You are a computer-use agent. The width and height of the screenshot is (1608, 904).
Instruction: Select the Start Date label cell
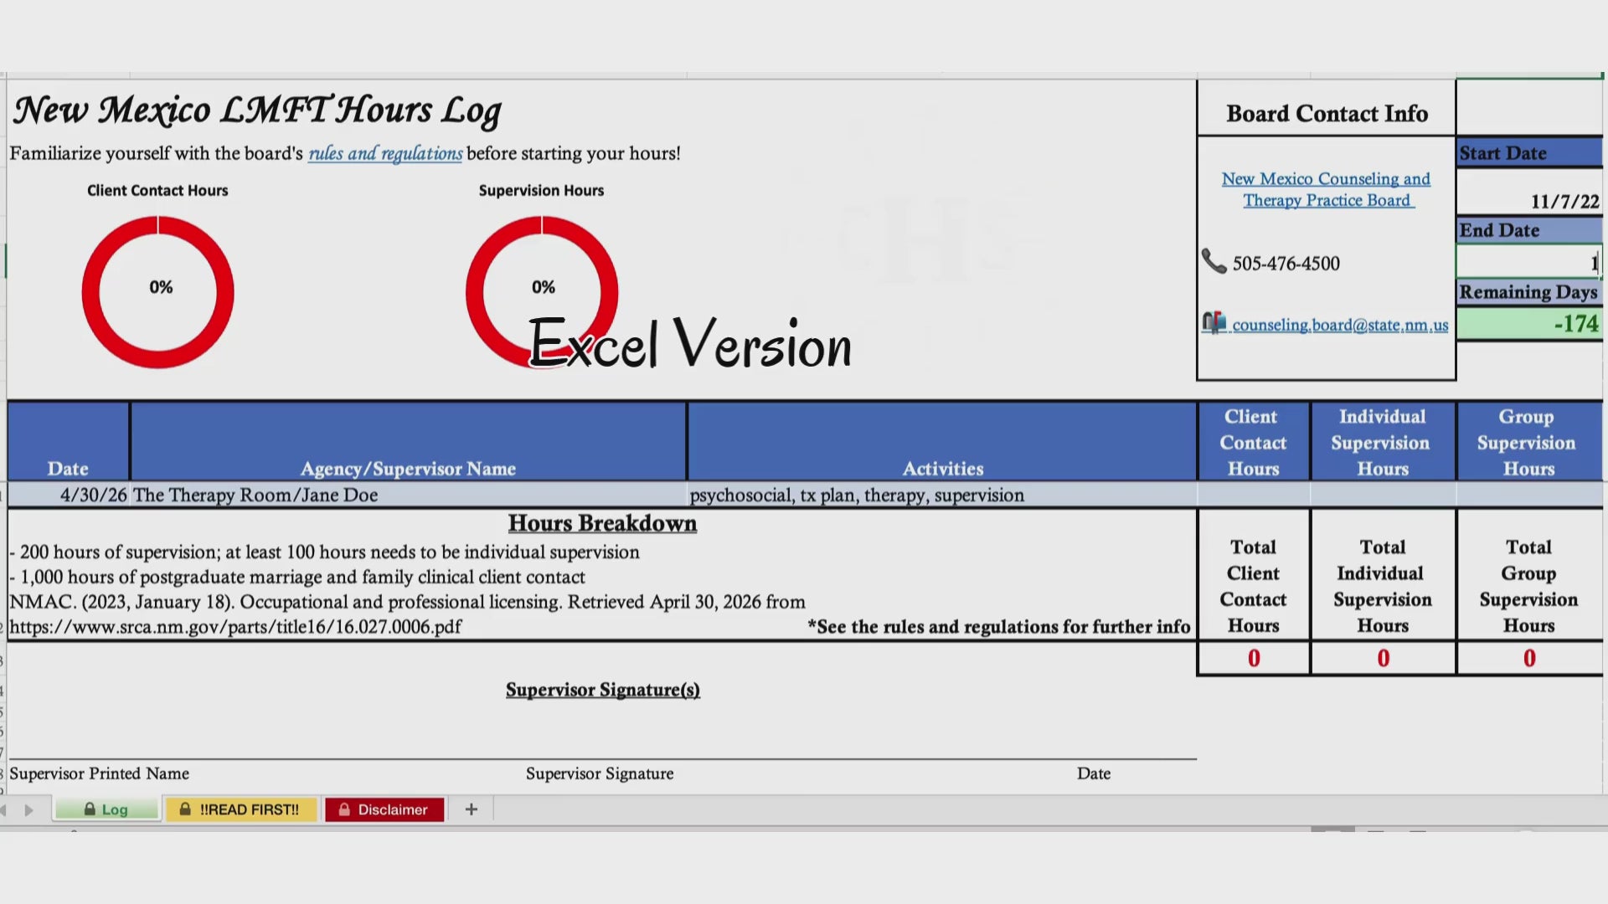point(1529,153)
